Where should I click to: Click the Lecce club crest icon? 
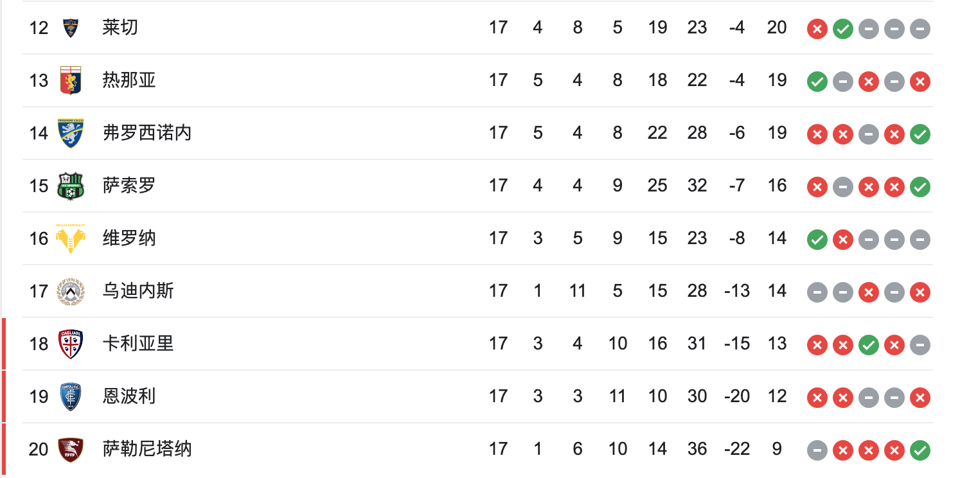tap(71, 28)
